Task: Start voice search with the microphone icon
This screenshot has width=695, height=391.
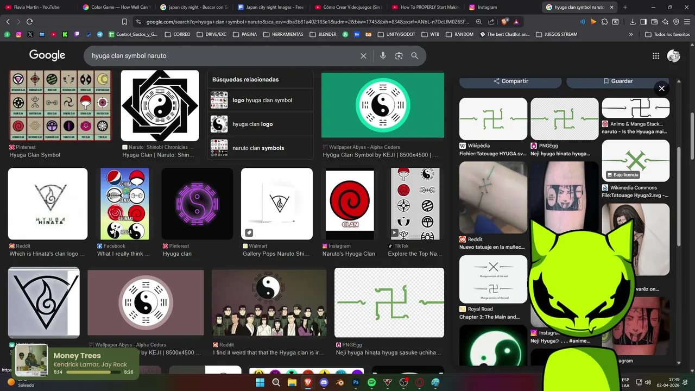Action: point(383,56)
